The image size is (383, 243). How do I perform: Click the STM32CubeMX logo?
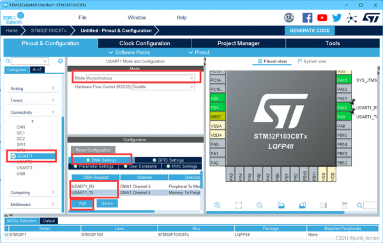coord(13,18)
